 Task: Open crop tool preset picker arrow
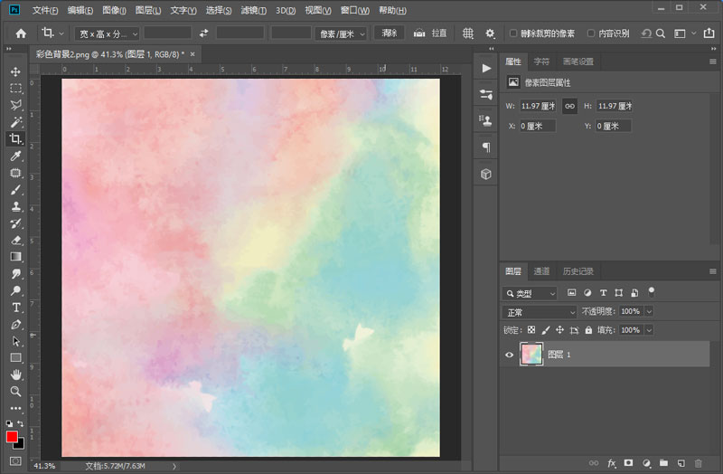pyautogui.click(x=61, y=33)
